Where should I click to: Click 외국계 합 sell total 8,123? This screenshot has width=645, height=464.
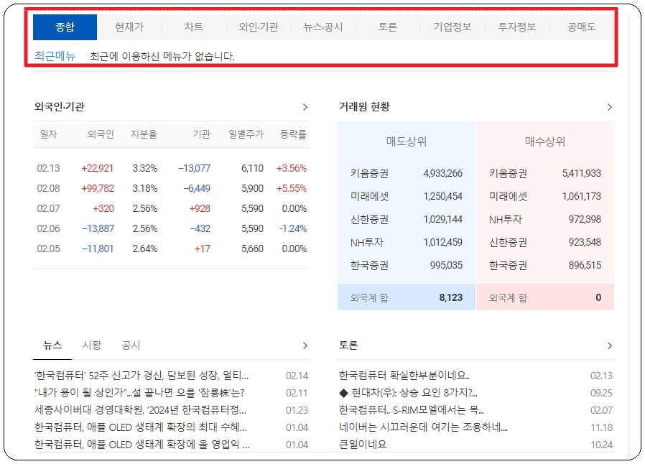[451, 298]
